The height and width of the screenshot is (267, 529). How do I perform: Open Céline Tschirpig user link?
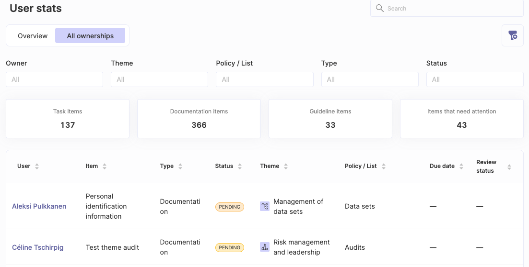[x=38, y=247]
